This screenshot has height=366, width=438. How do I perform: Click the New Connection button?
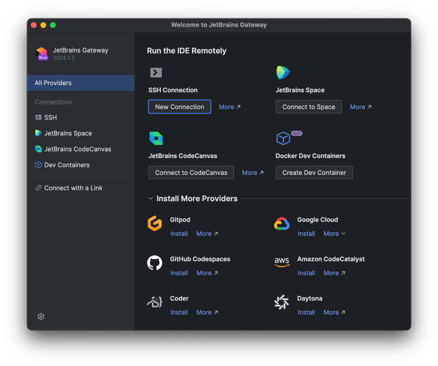179,107
